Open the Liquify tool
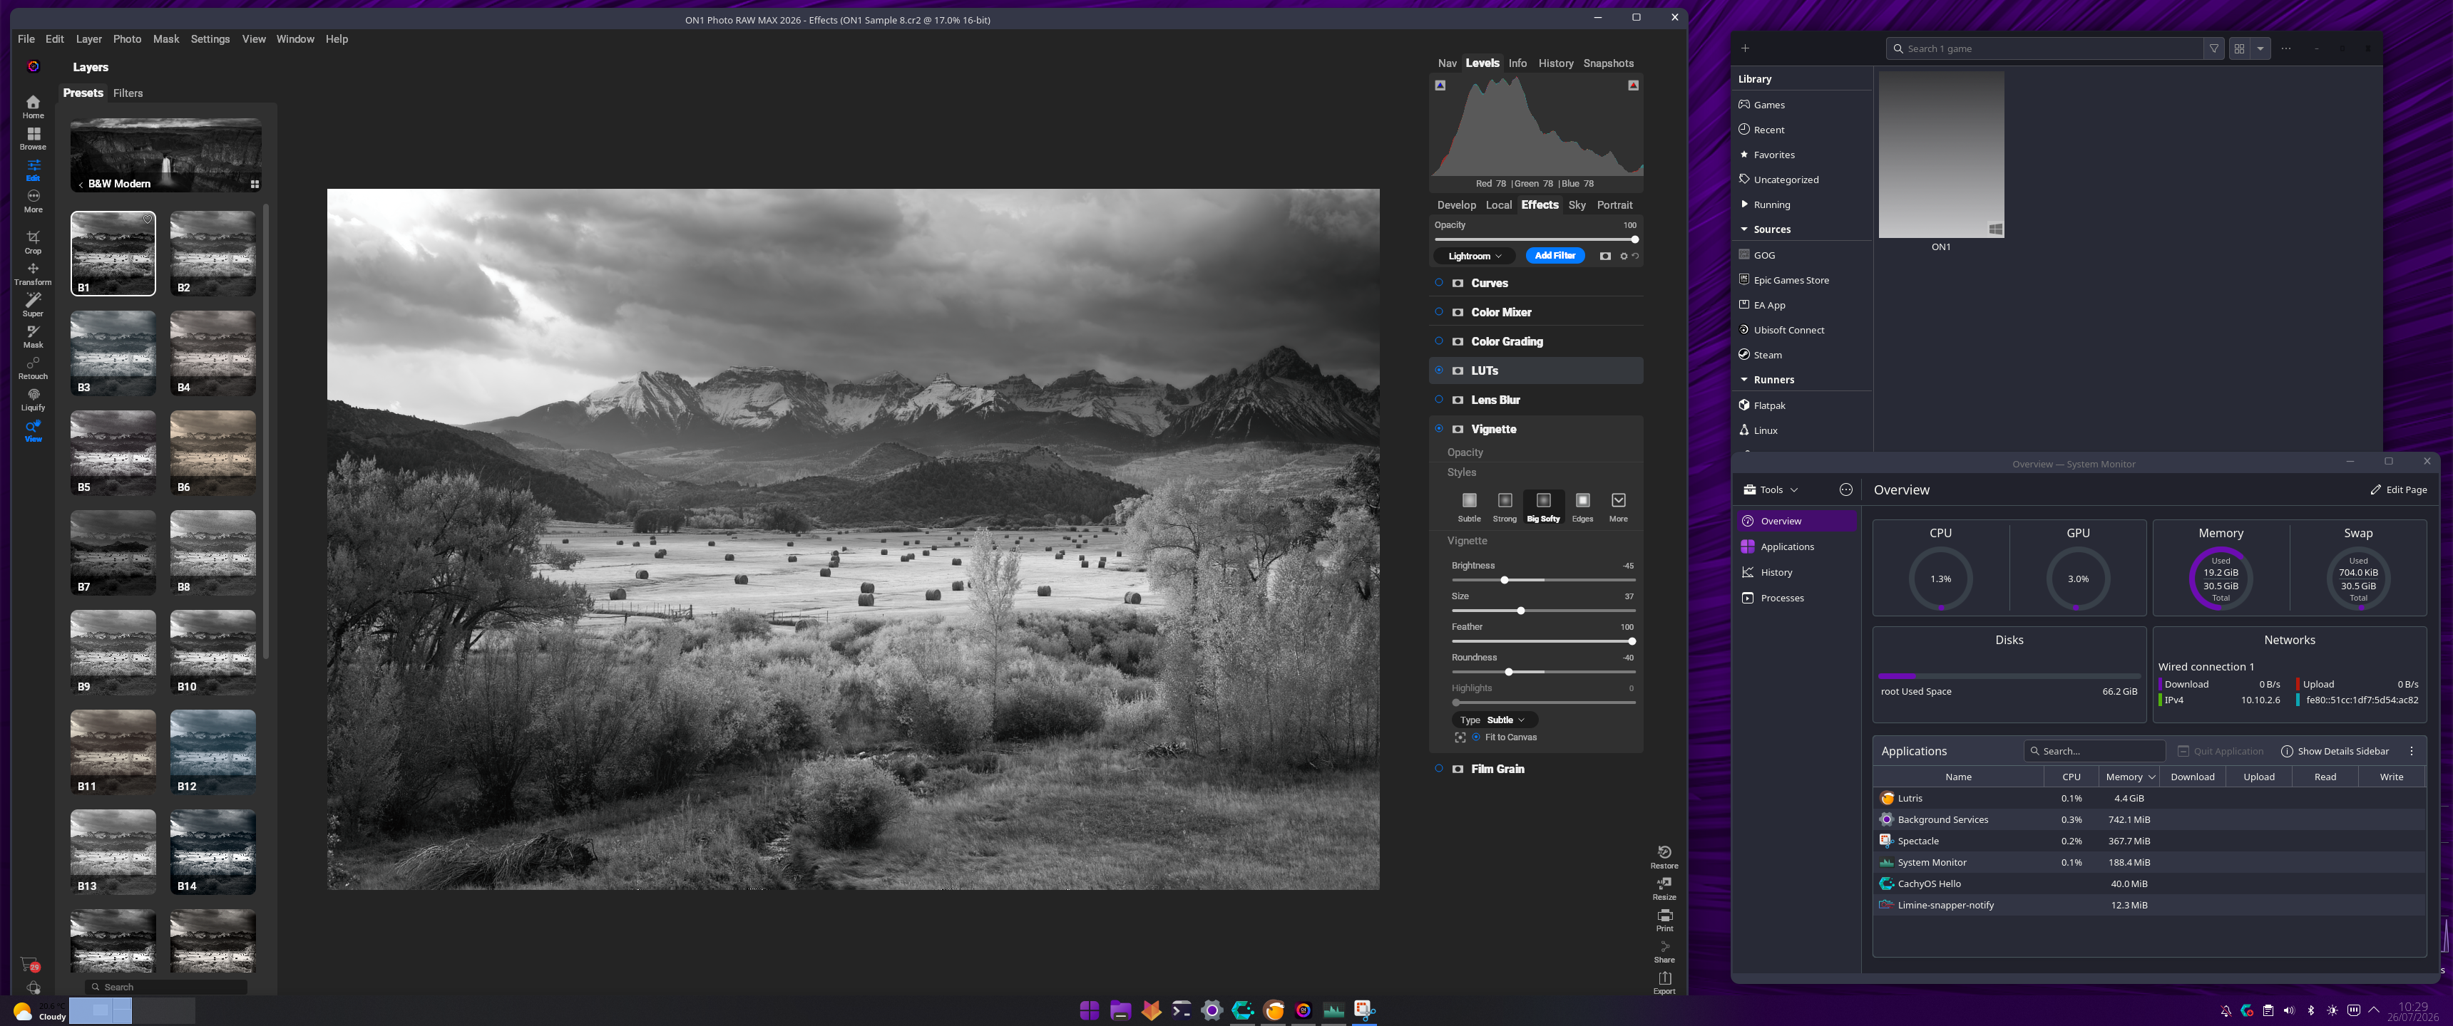2453x1026 pixels. click(x=34, y=399)
